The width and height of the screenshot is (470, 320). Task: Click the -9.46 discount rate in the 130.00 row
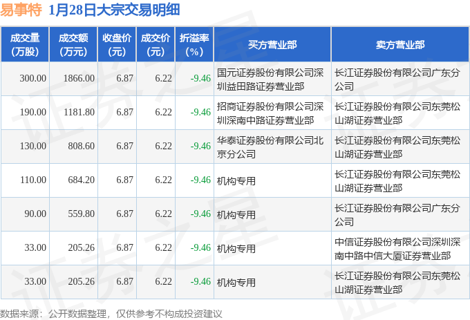201,147
